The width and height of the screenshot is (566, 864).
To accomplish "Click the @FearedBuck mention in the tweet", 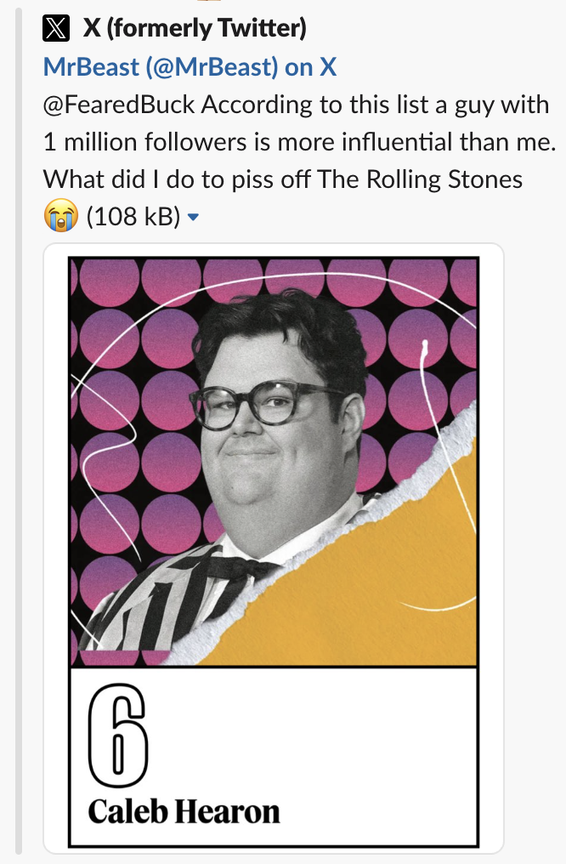I will click(x=119, y=105).
